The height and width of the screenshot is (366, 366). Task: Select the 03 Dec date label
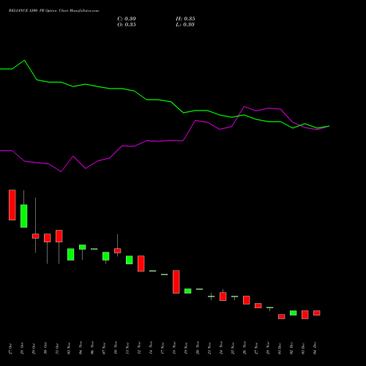303,348
